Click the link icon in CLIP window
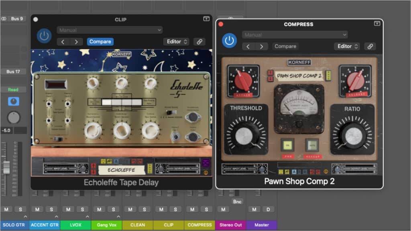411x231 pixels. pos(199,42)
